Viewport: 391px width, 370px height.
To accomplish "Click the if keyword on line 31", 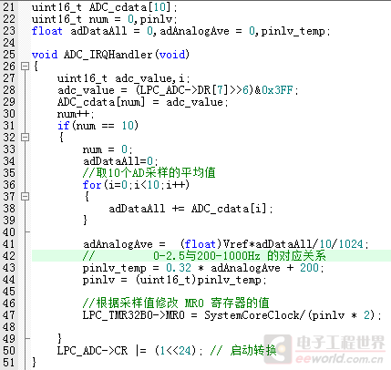I will tap(63, 126).
